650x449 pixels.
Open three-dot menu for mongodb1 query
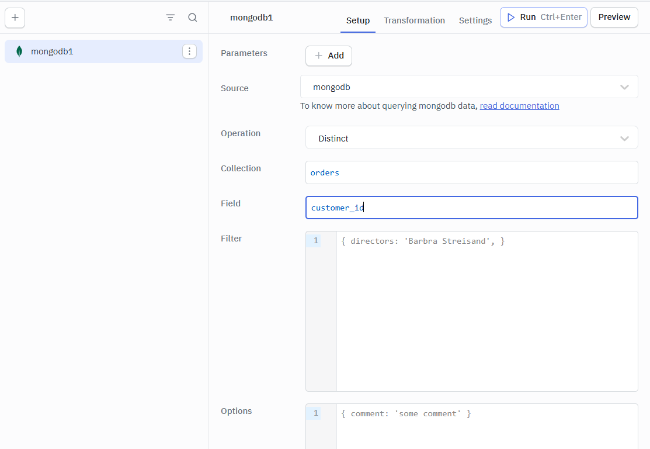tap(189, 51)
